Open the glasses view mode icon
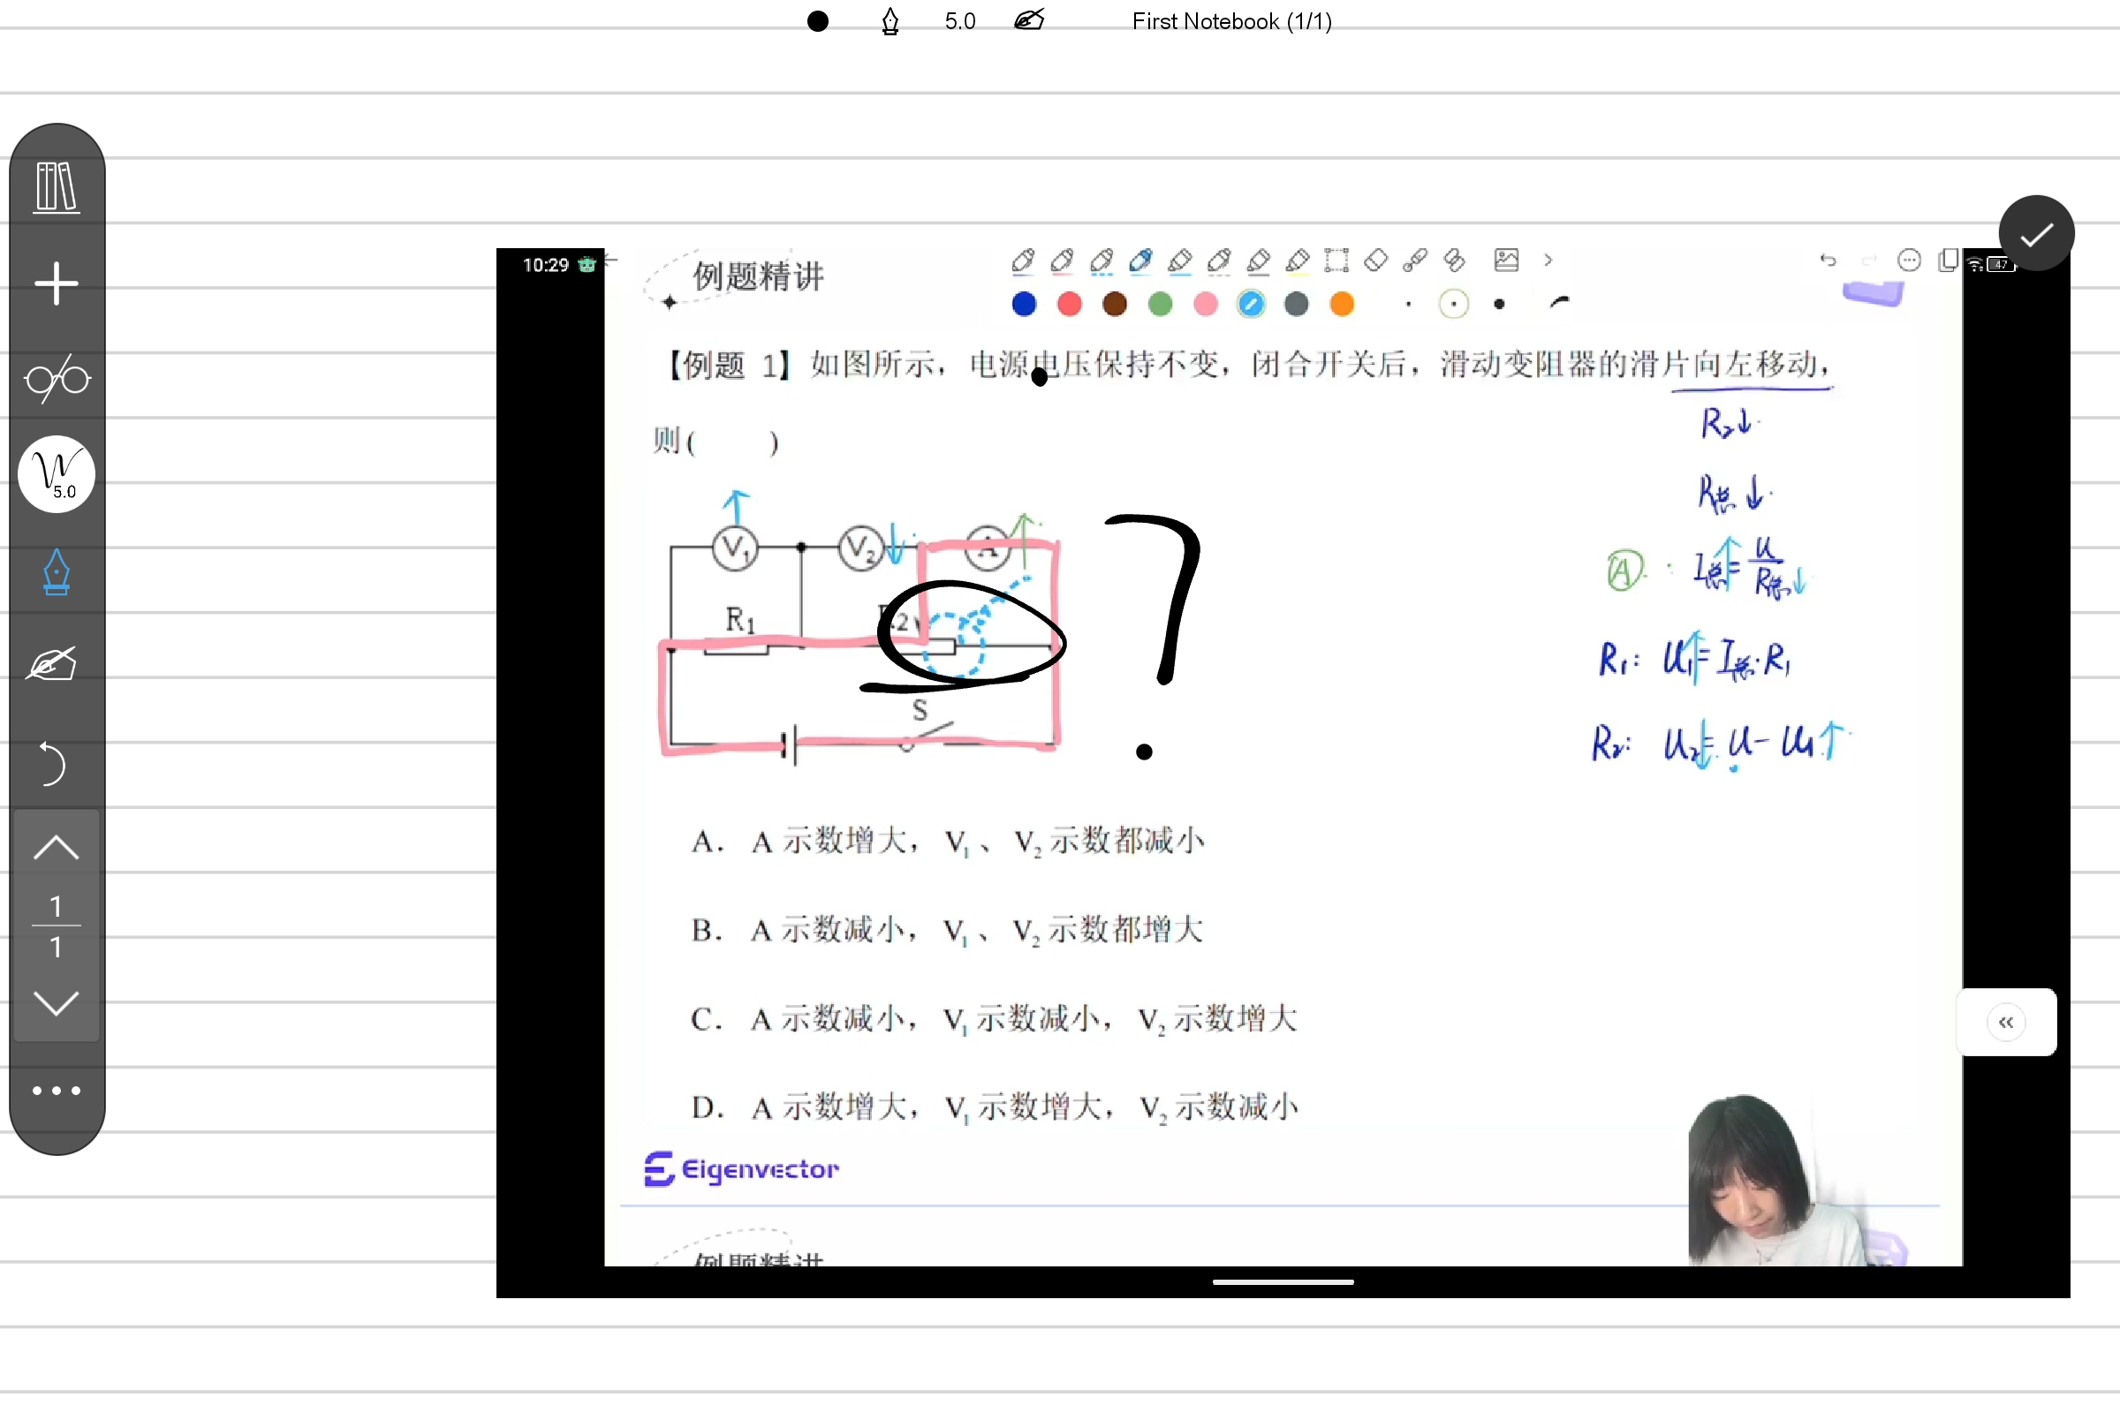This screenshot has width=2120, height=1413. click(56, 380)
